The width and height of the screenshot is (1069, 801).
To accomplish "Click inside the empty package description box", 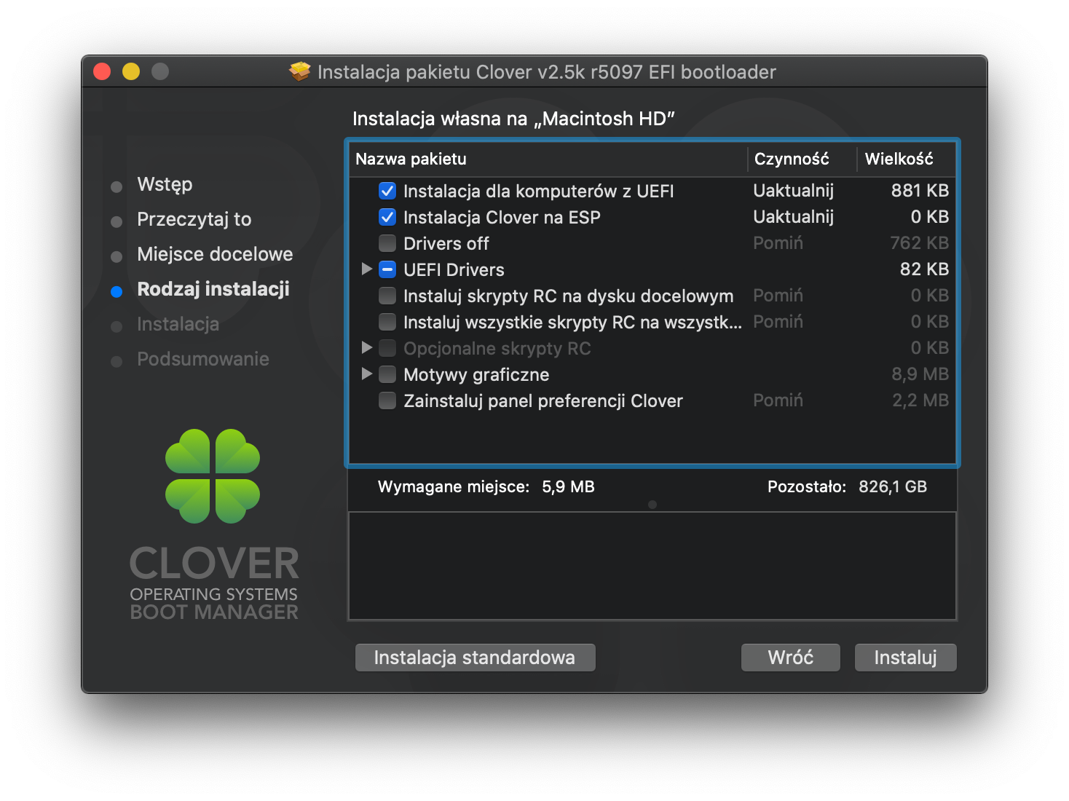I will point(652,567).
